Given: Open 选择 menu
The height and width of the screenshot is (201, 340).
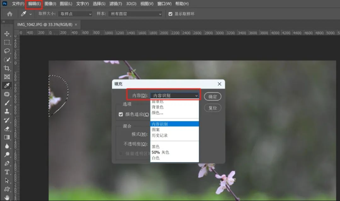Looking at the screenshot, I should [99, 4].
